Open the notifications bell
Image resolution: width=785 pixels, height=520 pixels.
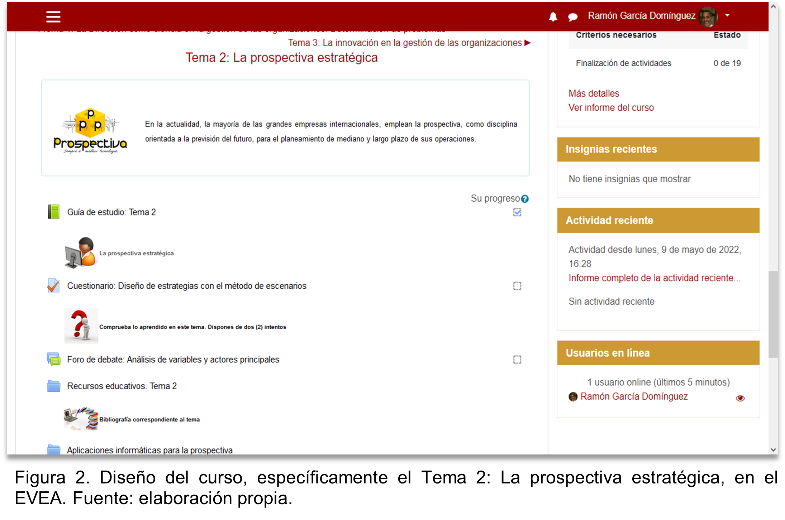[x=553, y=16]
